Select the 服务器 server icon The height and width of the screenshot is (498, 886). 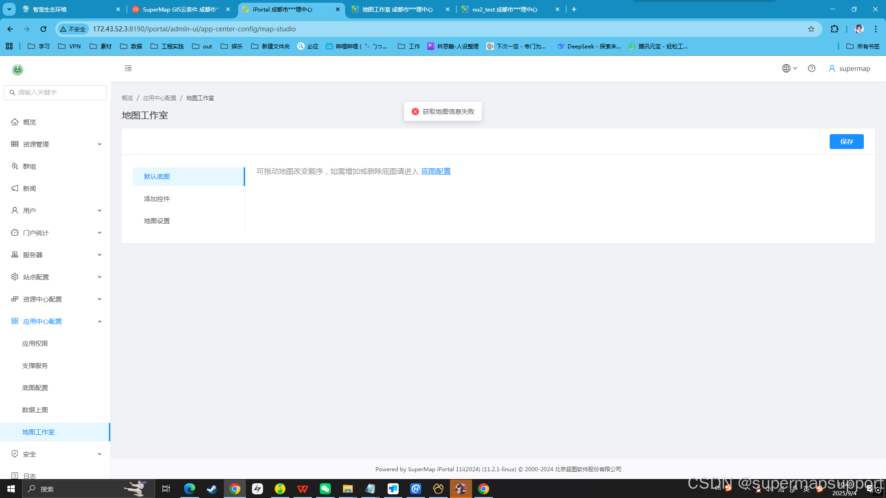tap(14, 254)
